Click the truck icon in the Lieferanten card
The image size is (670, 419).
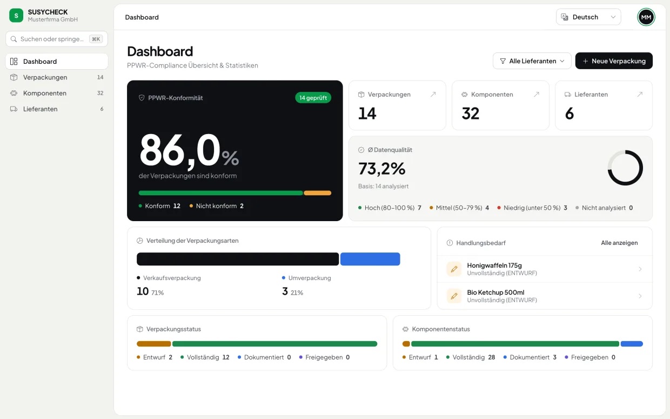pos(568,94)
